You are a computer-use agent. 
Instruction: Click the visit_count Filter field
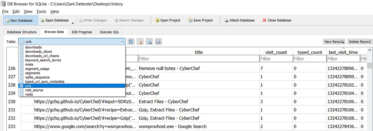276,59
